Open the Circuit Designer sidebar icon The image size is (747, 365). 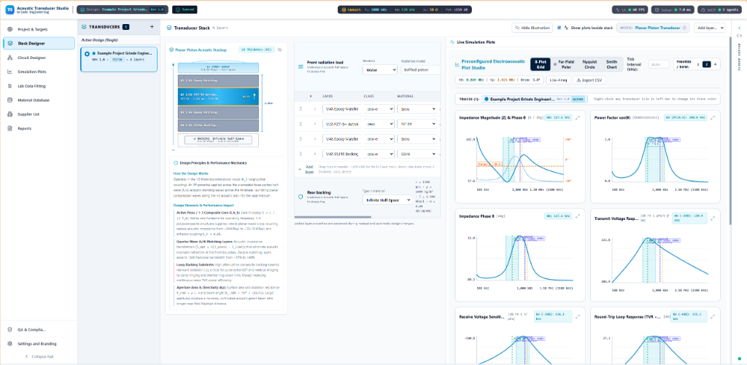coord(10,58)
